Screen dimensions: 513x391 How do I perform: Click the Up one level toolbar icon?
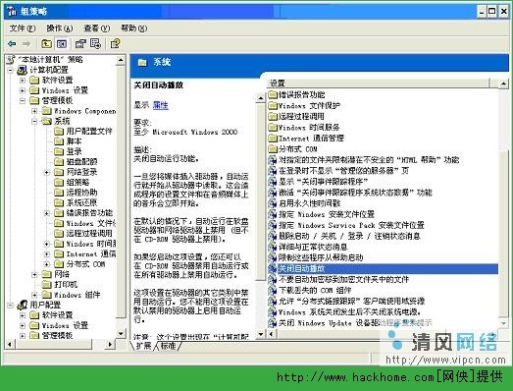click(x=46, y=43)
